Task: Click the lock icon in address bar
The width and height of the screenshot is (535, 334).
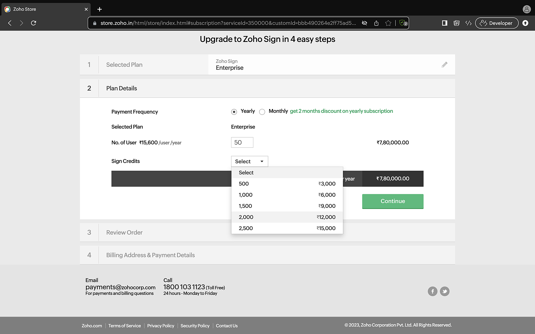Action: 94,23
